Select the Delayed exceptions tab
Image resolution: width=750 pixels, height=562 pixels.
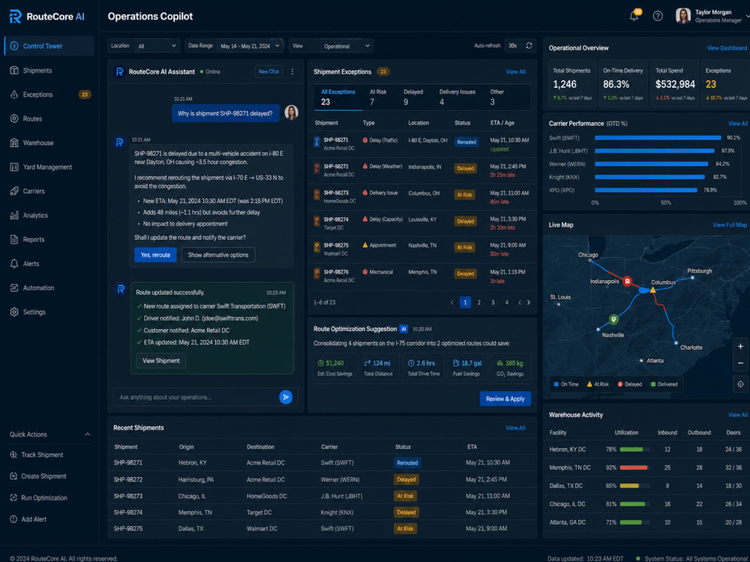pyautogui.click(x=413, y=97)
